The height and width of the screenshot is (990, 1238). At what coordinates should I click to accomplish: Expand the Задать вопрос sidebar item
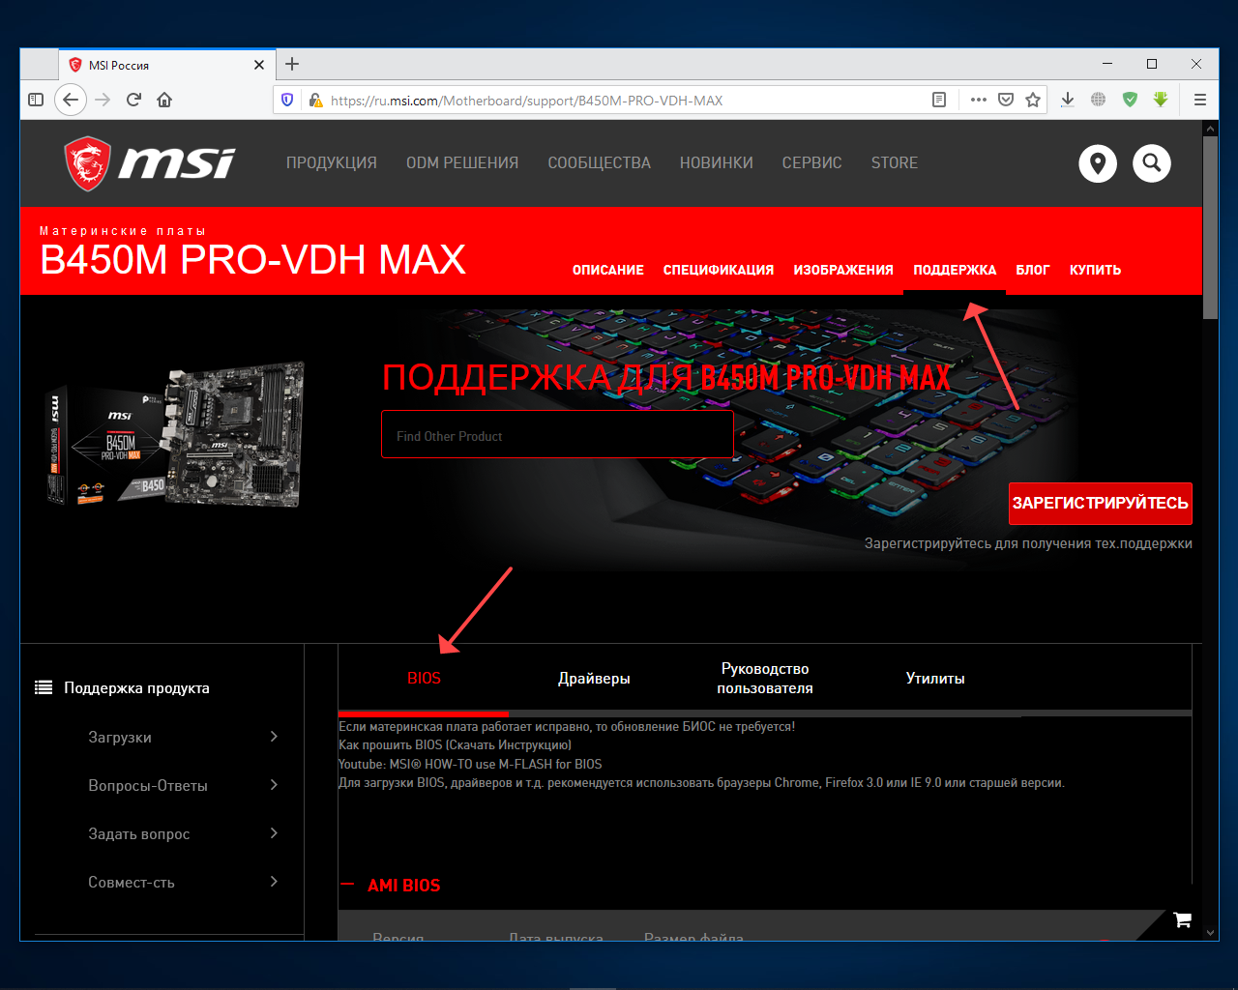[184, 833]
